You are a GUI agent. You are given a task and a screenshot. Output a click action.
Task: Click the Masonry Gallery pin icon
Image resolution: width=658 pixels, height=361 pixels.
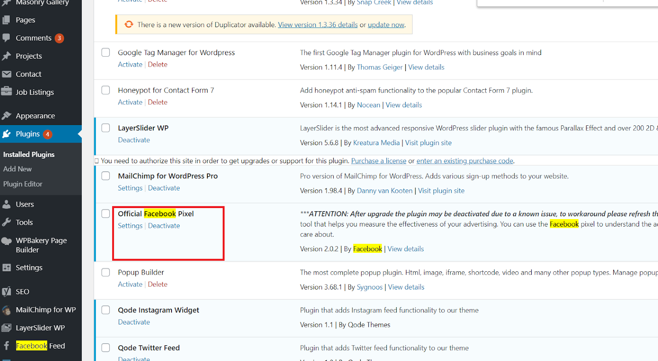(x=6, y=3)
